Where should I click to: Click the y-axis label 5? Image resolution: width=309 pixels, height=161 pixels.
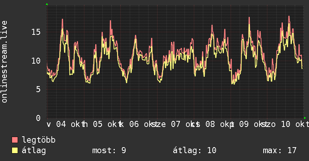tap(38, 89)
